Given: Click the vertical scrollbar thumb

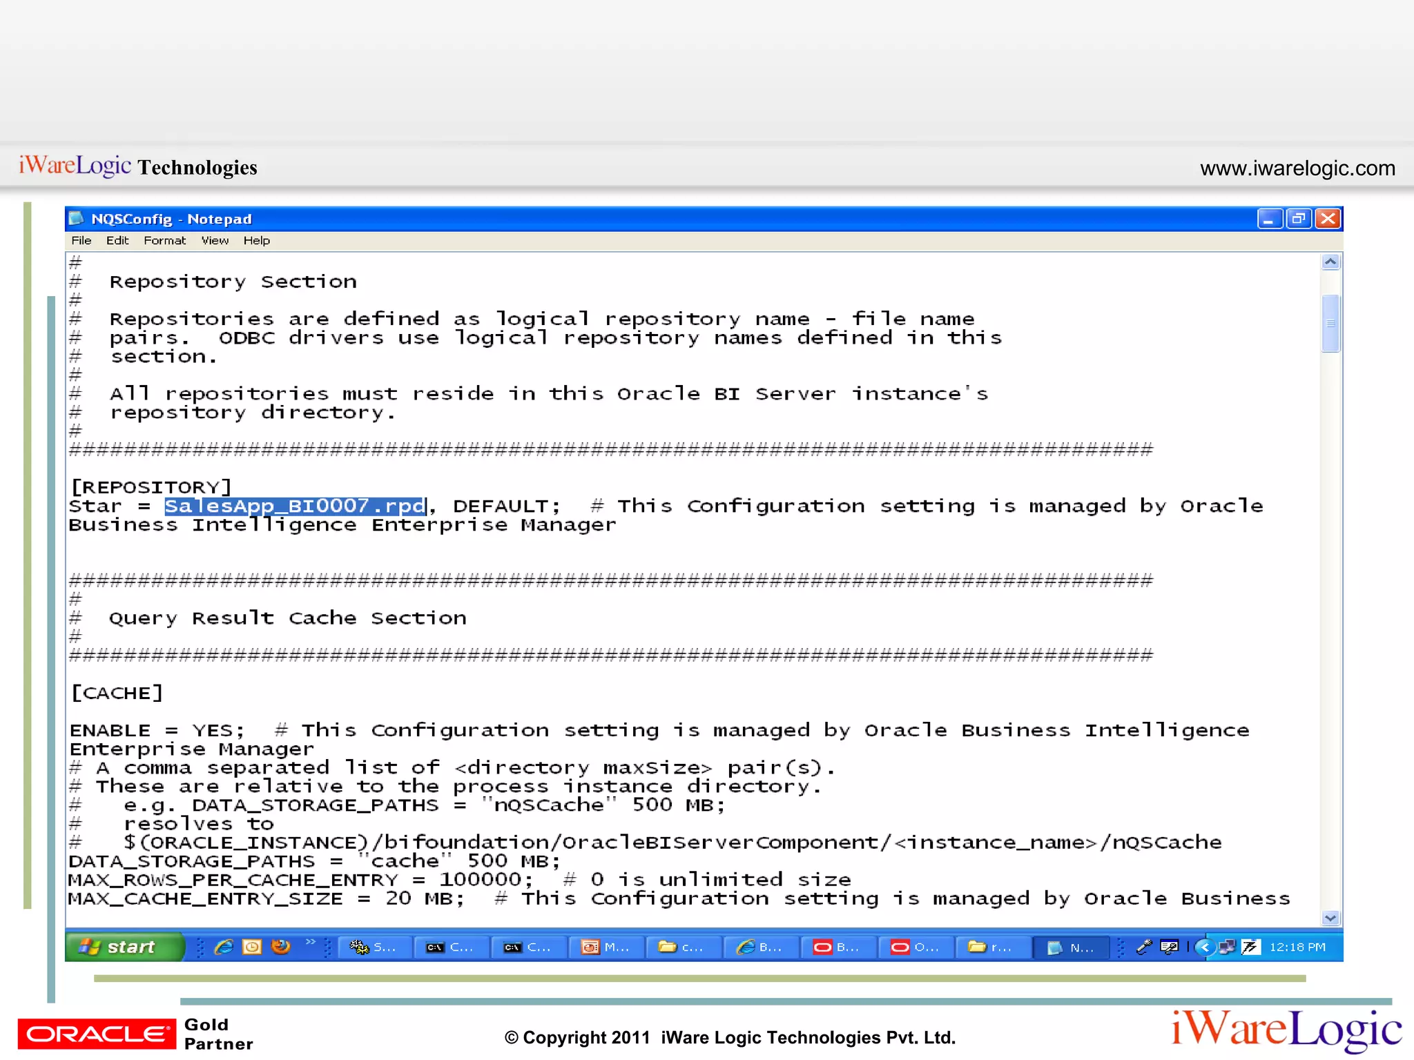Looking at the screenshot, I should point(1330,323).
